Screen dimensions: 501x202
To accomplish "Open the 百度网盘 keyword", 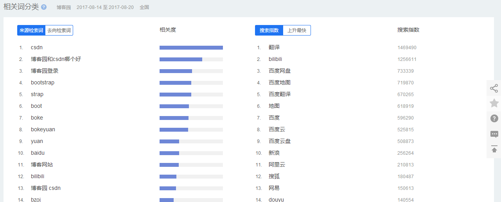I will point(280,71).
